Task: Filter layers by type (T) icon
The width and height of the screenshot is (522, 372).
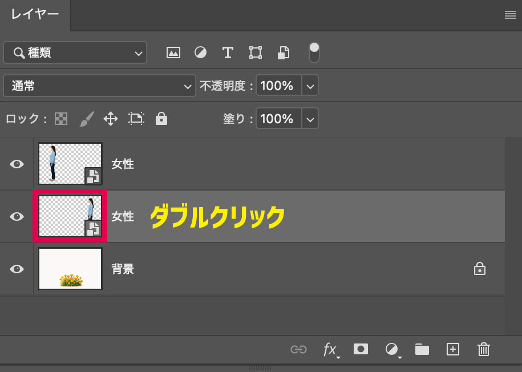Action: click(228, 52)
